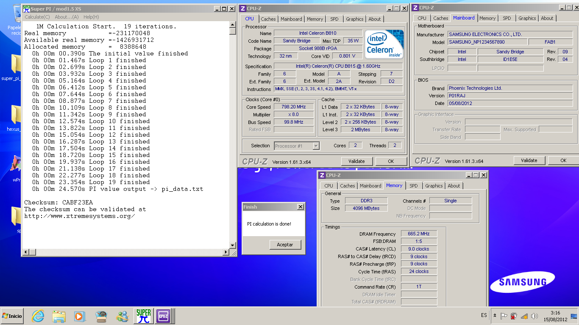Select the Graphics tab in the Motherboard CPU-Z window
This screenshot has width=579, height=325.
[x=527, y=18]
